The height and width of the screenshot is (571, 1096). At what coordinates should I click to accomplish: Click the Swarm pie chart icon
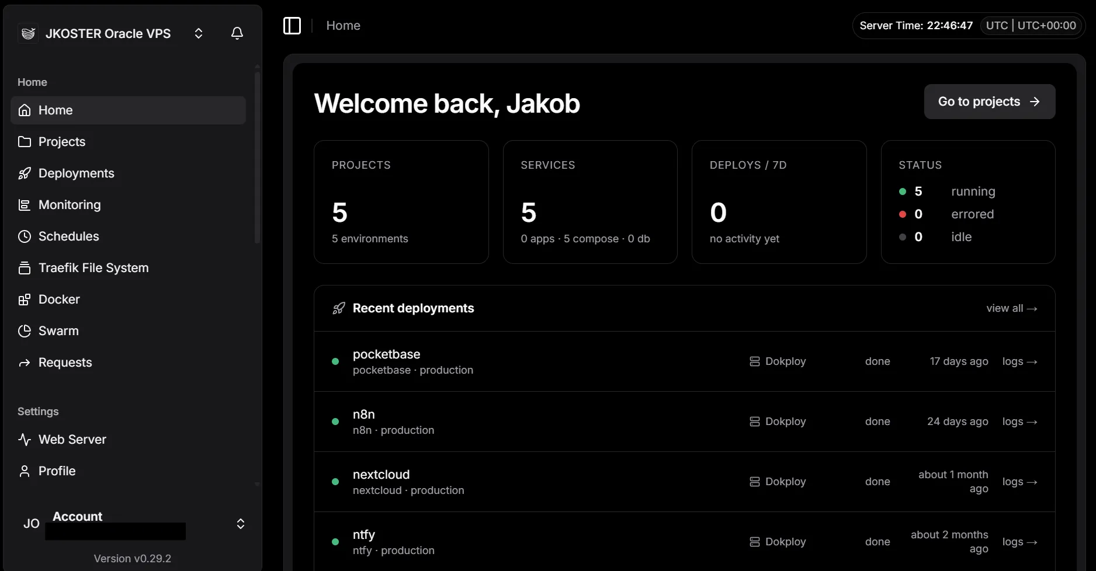click(x=25, y=331)
